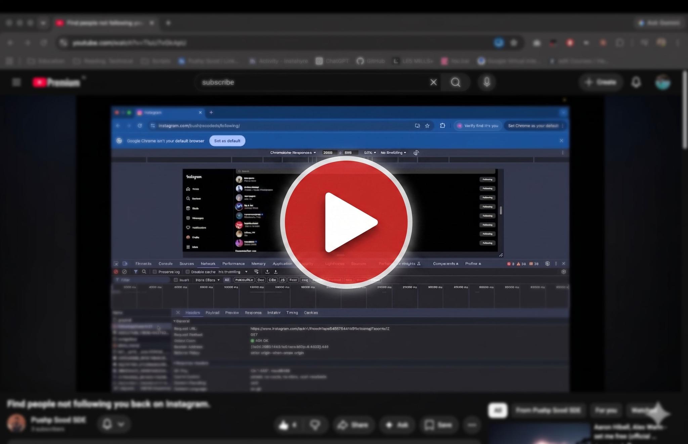Screen dimensions: 688x444
Task: Click the page vertical scrollbar
Action: pyautogui.click(x=684, y=111)
